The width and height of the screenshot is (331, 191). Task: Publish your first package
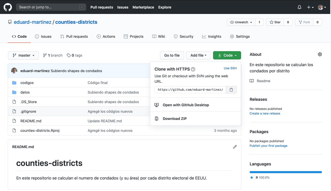pos(268,146)
